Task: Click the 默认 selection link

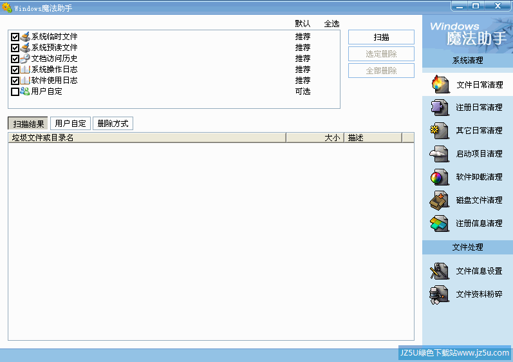Action: (x=303, y=24)
